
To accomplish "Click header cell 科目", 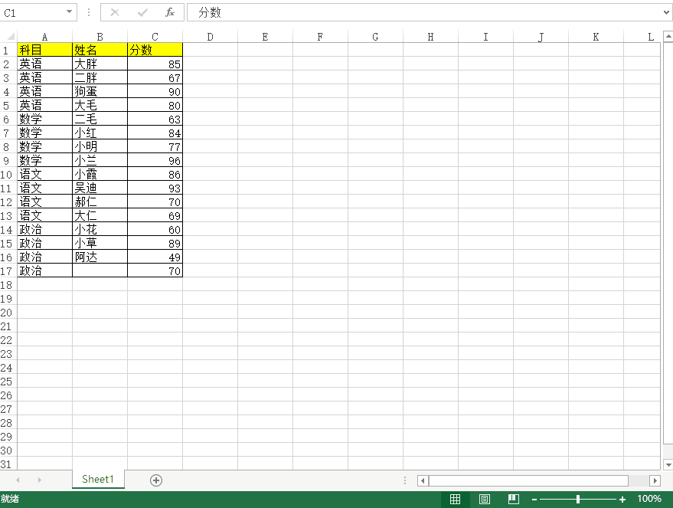I will (x=44, y=50).
